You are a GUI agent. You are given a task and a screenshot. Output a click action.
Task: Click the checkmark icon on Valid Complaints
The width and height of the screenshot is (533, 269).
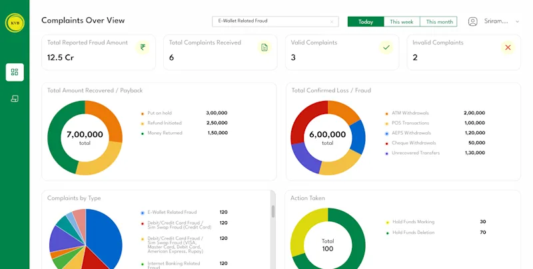pyautogui.click(x=386, y=47)
